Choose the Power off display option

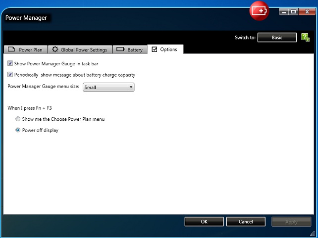point(18,130)
